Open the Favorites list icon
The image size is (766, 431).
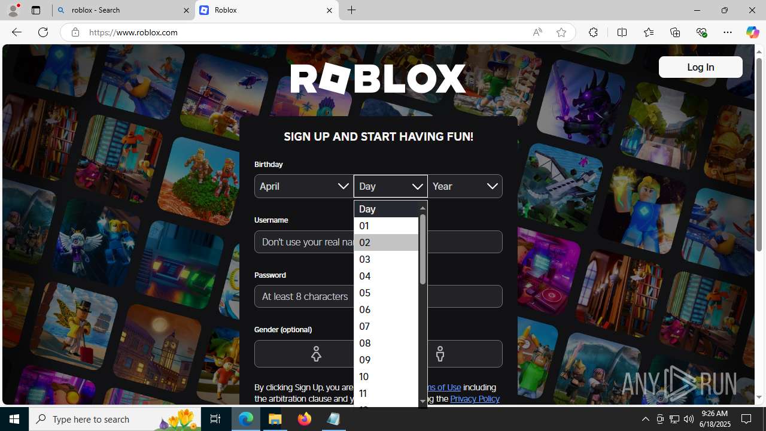(648, 32)
